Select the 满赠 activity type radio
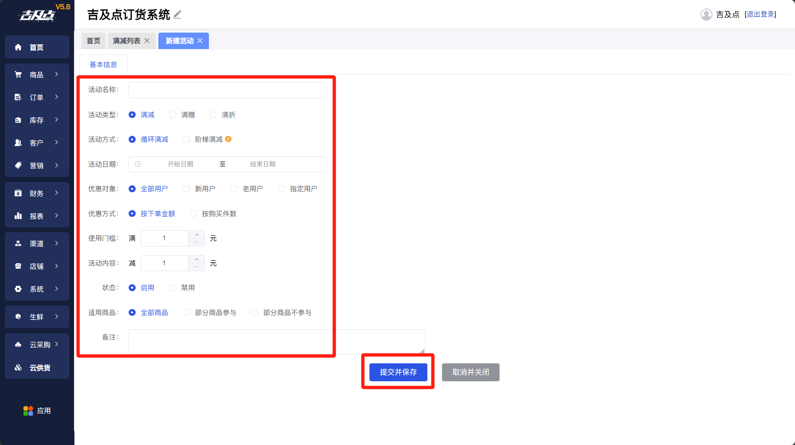795x445 pixels. [x=173, y=115]
